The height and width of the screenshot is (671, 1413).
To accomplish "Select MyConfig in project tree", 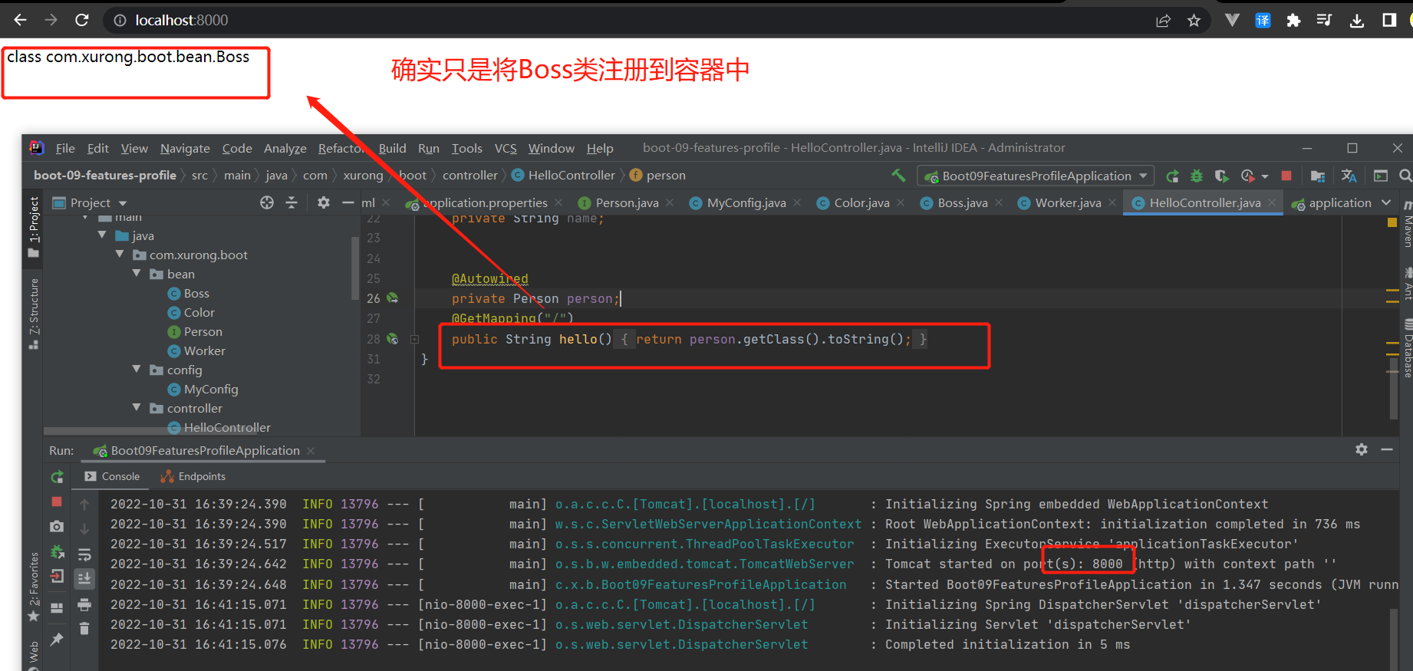I will (203, 389).
